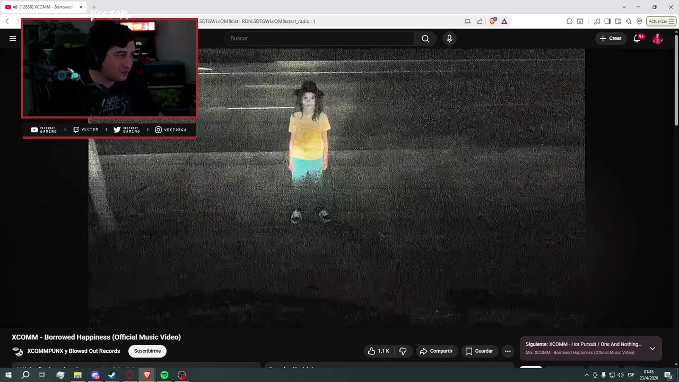Open the Brave Rewards triangle icon

[x=504, y=21]
